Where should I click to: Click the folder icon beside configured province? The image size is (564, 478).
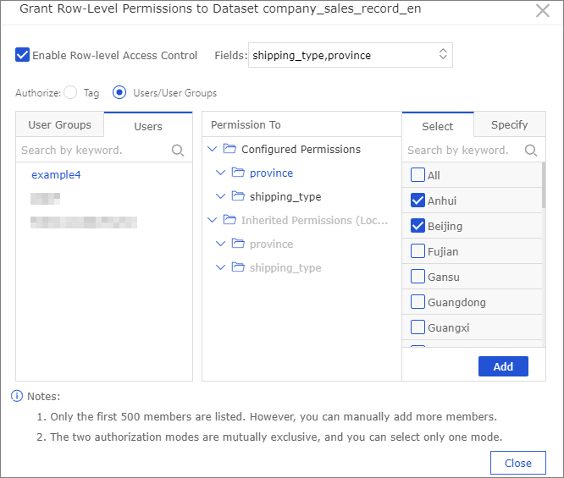coord(238,173)
